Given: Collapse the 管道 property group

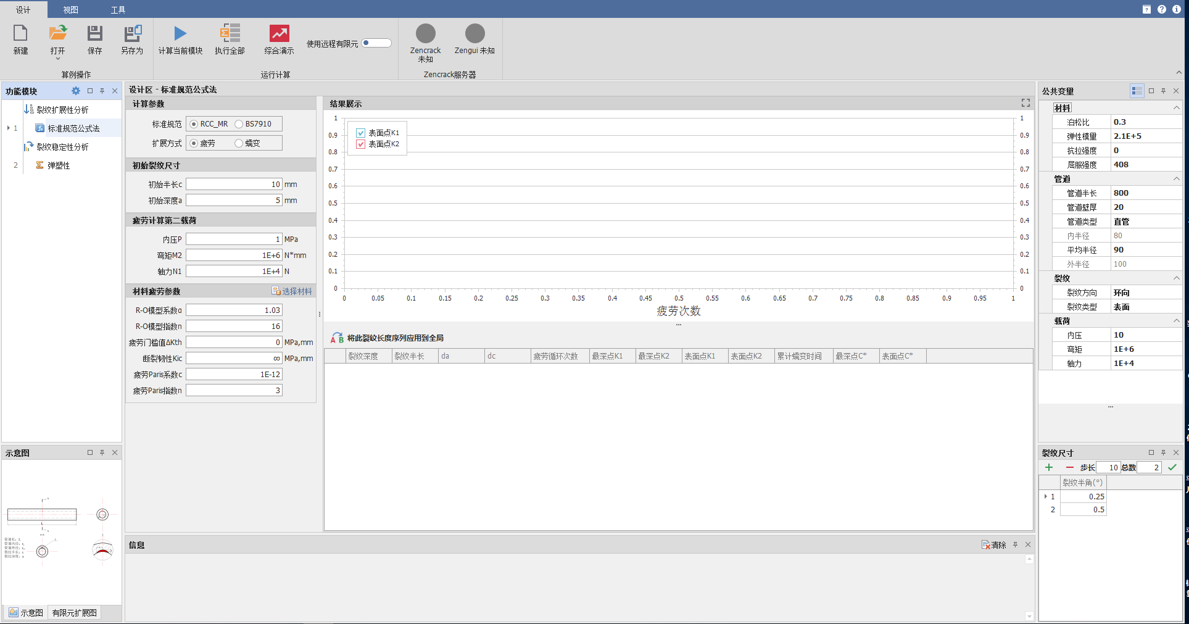Looking at the screenshot, I should (x=1177, y=178).
